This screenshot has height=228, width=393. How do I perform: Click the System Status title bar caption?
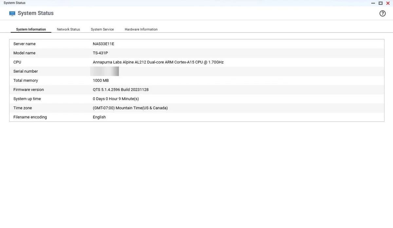click(14, 3)
